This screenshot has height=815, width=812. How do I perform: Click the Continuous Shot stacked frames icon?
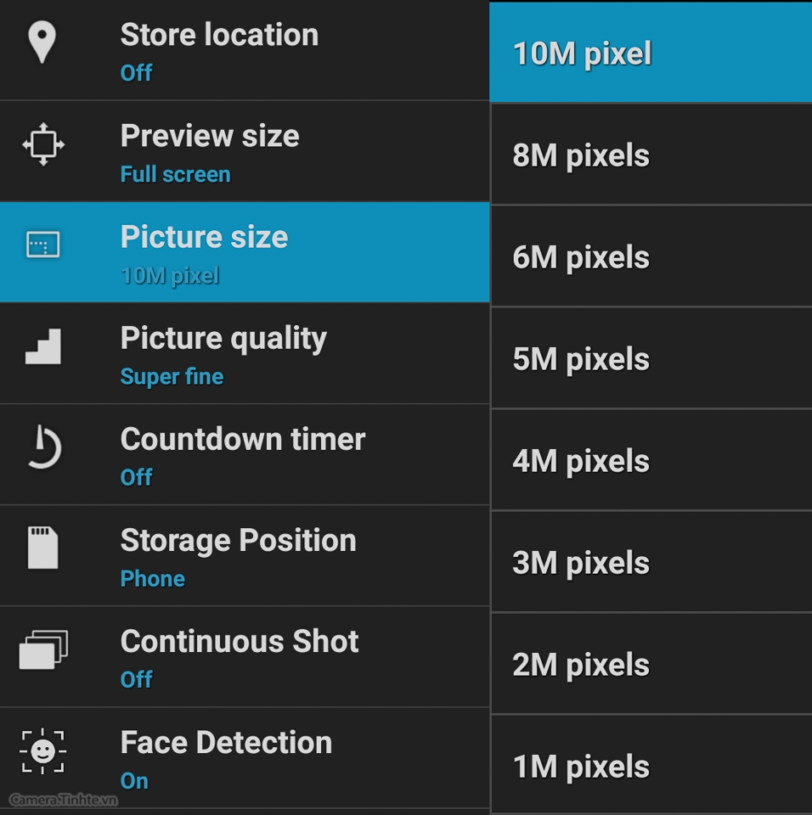pos(43,649)
